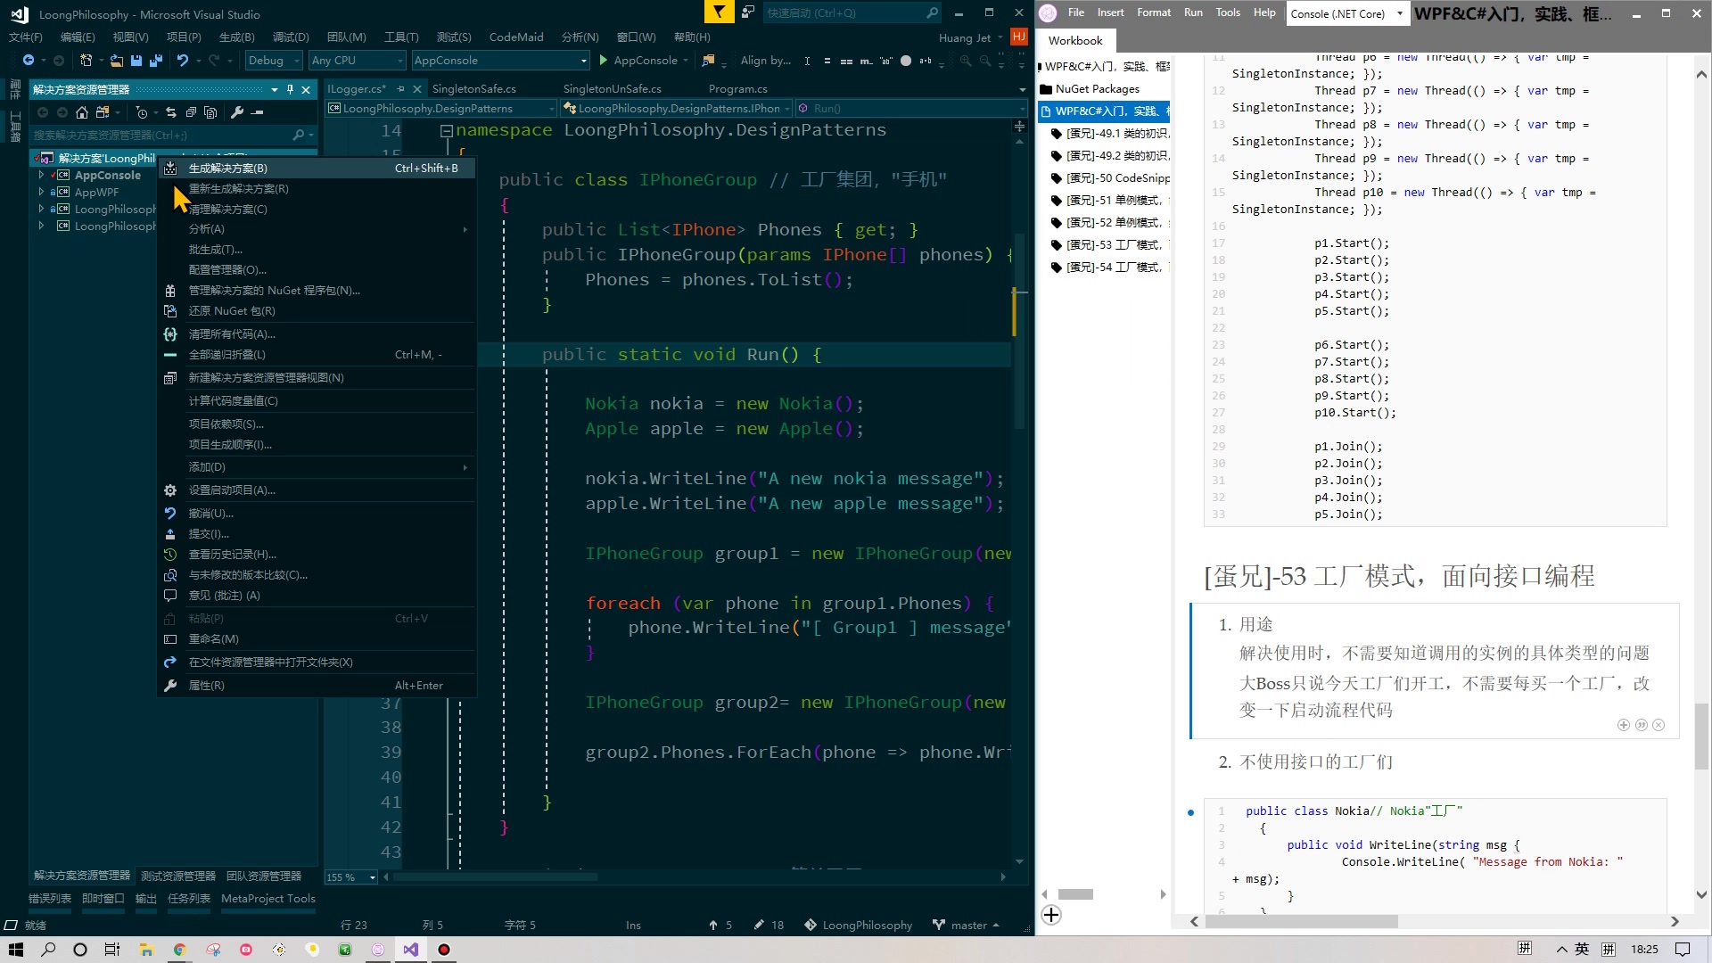Select 重新生成解决方案(R) menu entry
The height and width of the screenshot is (963, 1712).
(x=317, y=189)
